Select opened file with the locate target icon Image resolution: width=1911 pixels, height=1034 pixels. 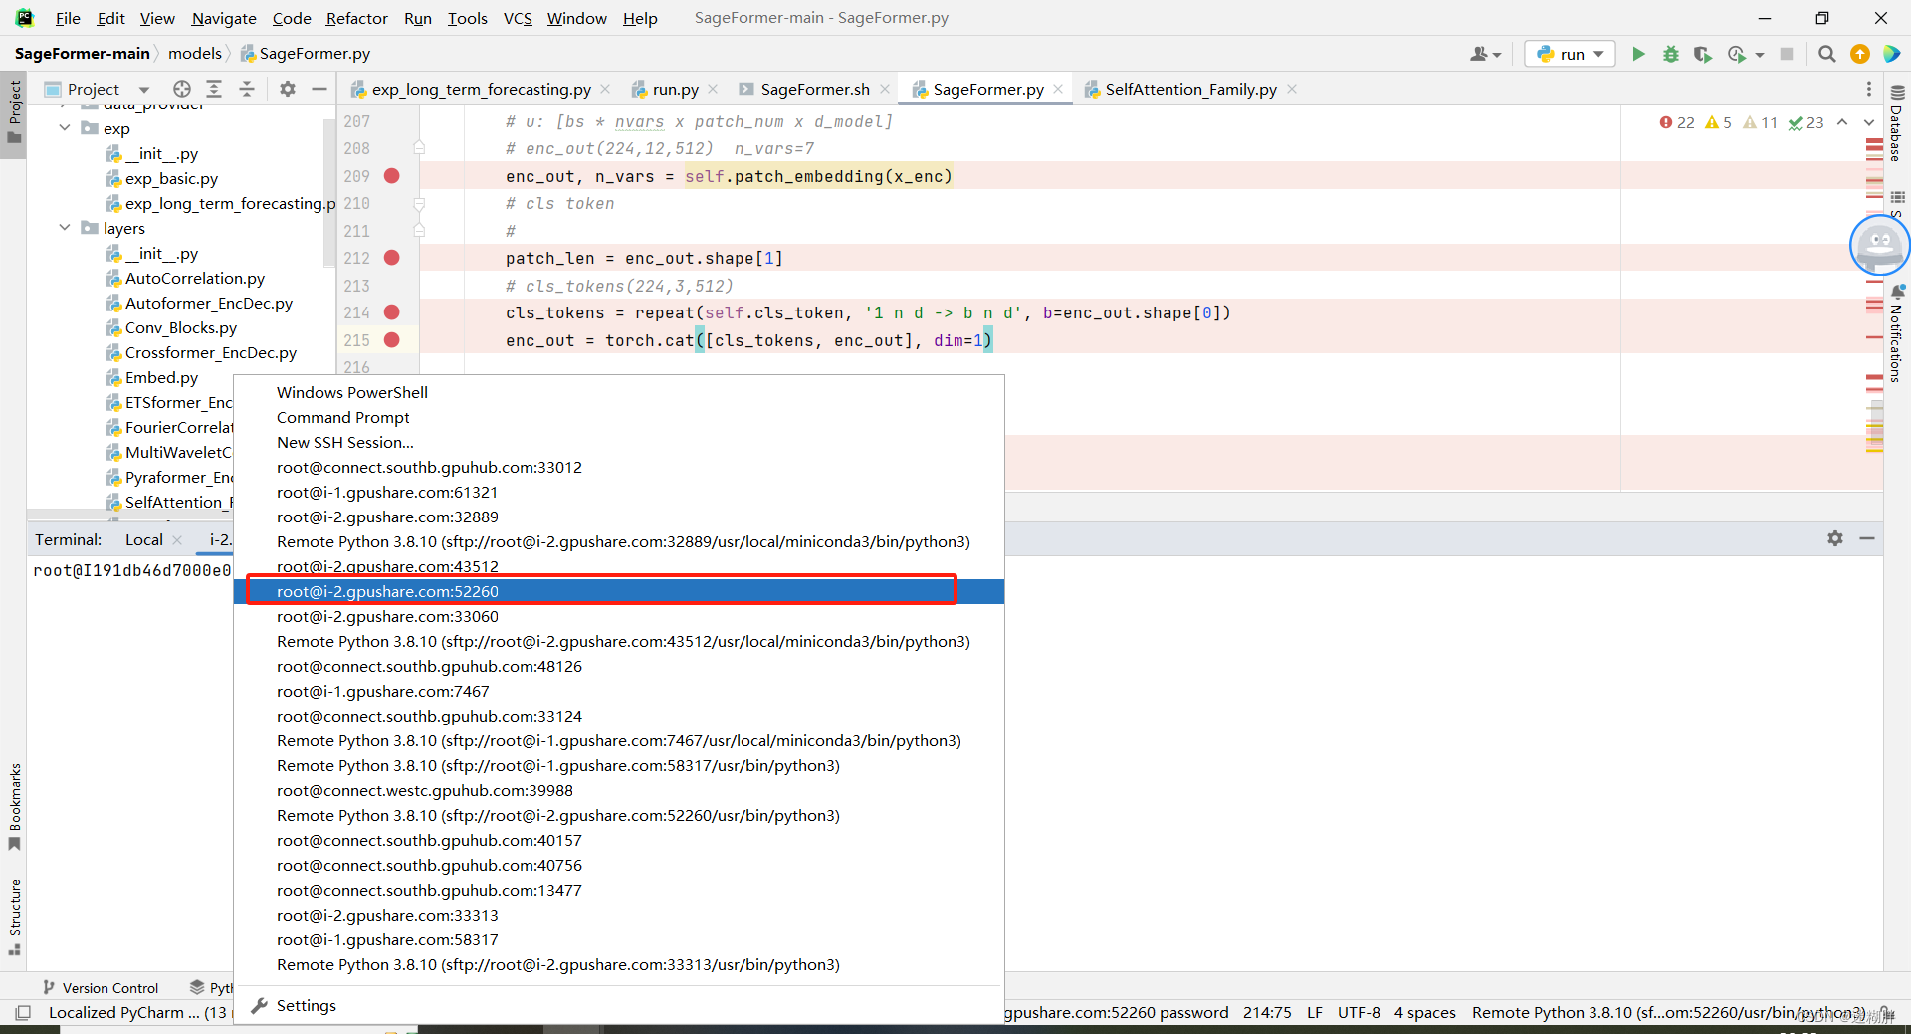182,89
